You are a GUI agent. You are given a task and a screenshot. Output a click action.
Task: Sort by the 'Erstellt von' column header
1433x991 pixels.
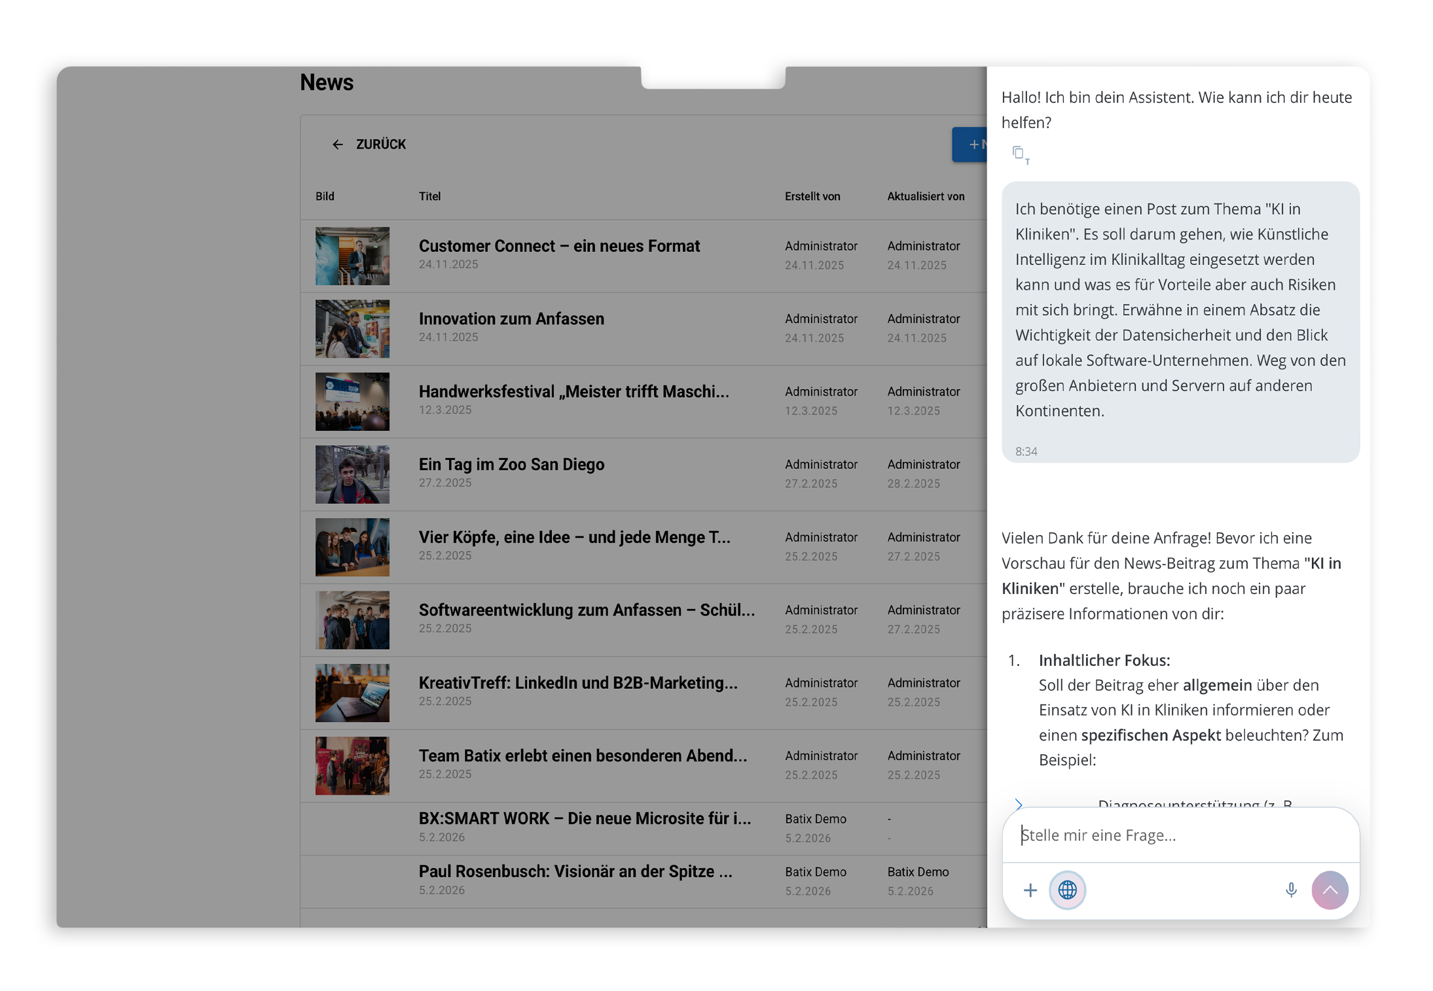[812, 196]
